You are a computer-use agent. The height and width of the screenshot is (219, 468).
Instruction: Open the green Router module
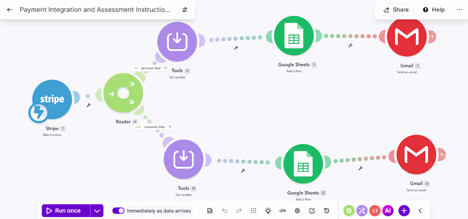click(123, 93)
